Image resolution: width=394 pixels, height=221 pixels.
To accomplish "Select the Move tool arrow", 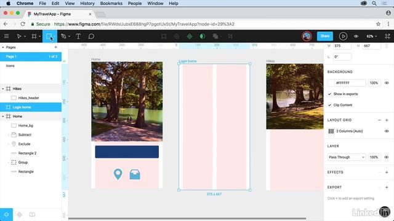I will [19, 36].
